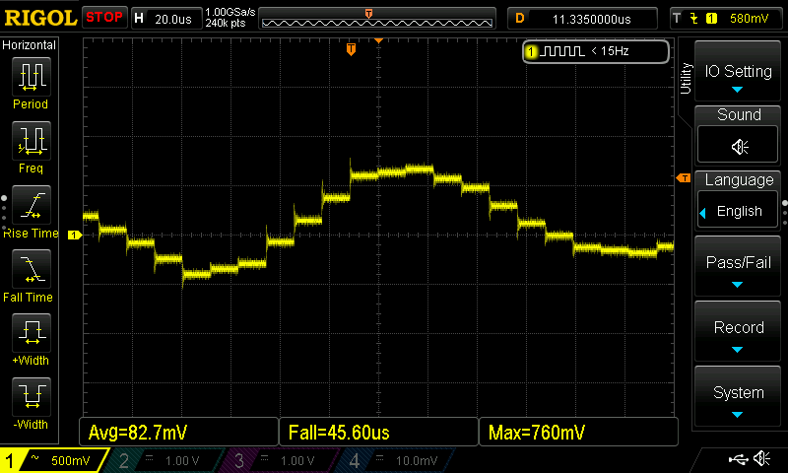
Task: Click the trigger level marker at right edge
Action: pos(683,177)
